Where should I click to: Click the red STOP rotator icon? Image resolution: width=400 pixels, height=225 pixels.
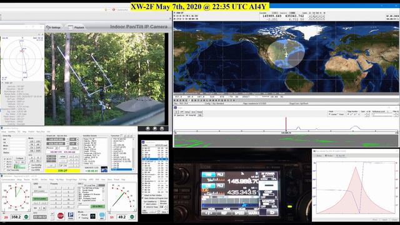click(x=61, y=216)
